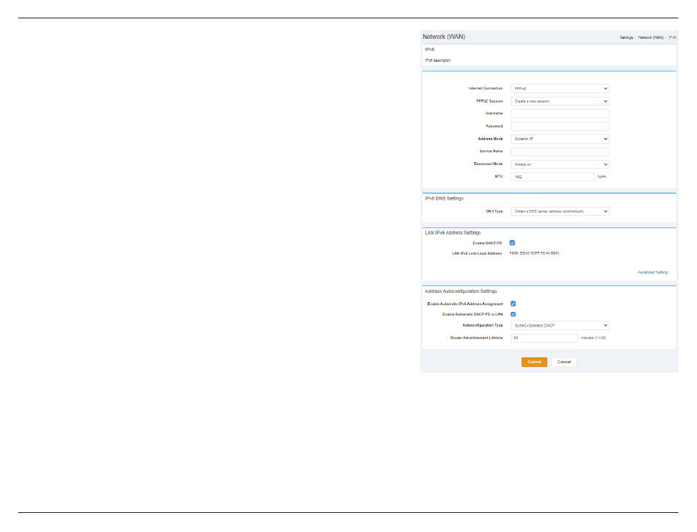Click the Cancel button
This screenshot has height=532, width=697.
[563, 362]
